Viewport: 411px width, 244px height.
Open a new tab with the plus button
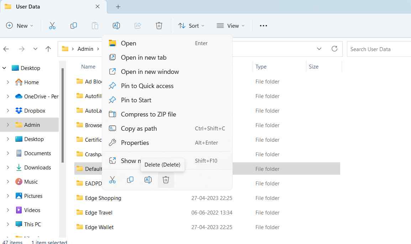coord(118,6)
